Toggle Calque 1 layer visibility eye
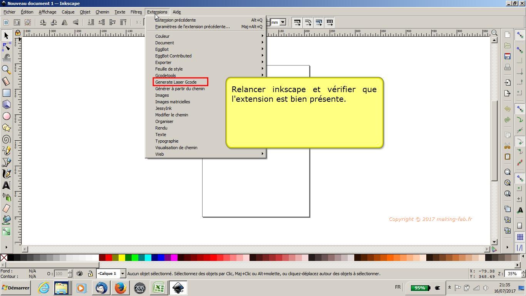Screen dimensions: 526x296 [80, 274]
